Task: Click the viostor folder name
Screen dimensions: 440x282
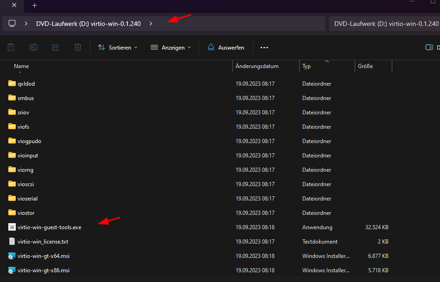Action: pos(26,213)
